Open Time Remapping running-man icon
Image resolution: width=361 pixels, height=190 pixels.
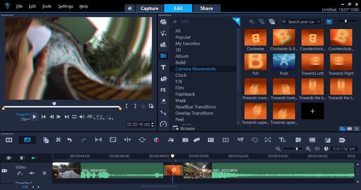(x=240, y=140)
